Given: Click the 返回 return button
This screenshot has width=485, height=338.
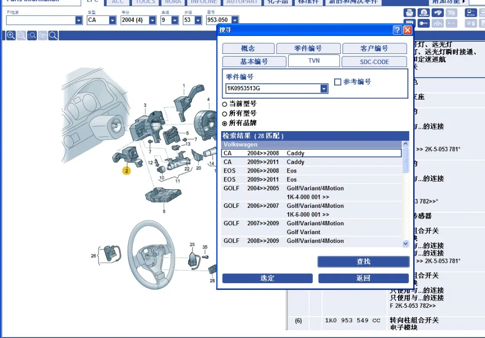Looking at the screenshot, I should (363, 278).
